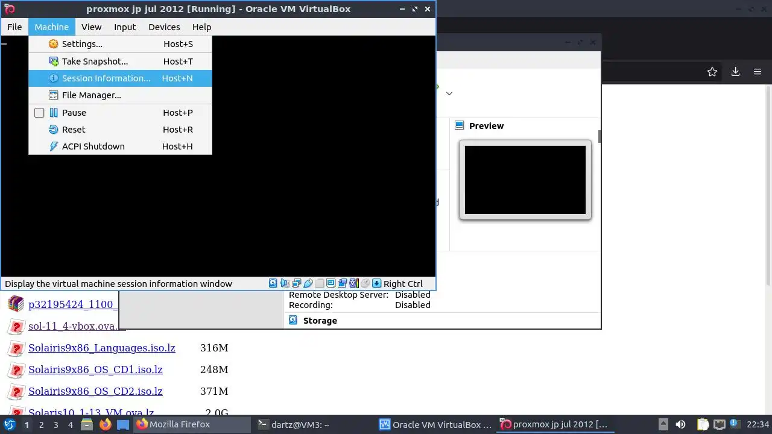The image size is (772, 434).
Task: Switch to dartz@VM3 terminal taskbar window
Action: pos(314,424)
